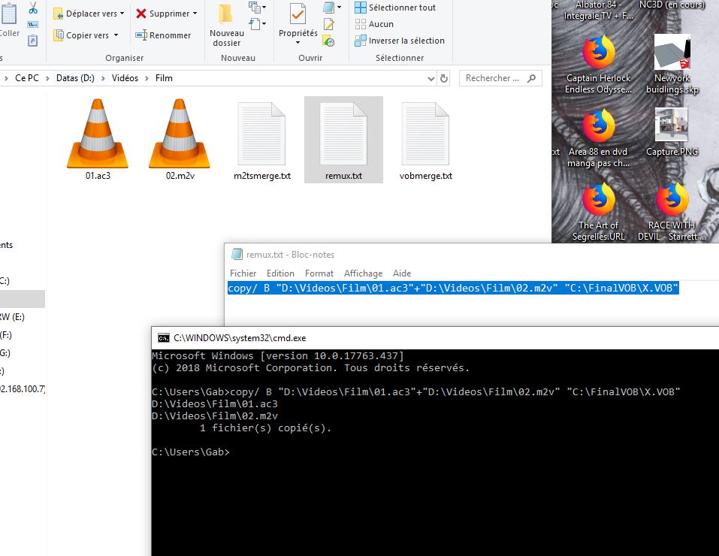The height and width of the screenshot is (556, 719).
Task: Click Sélectionner tout
Action: (395, 8)
